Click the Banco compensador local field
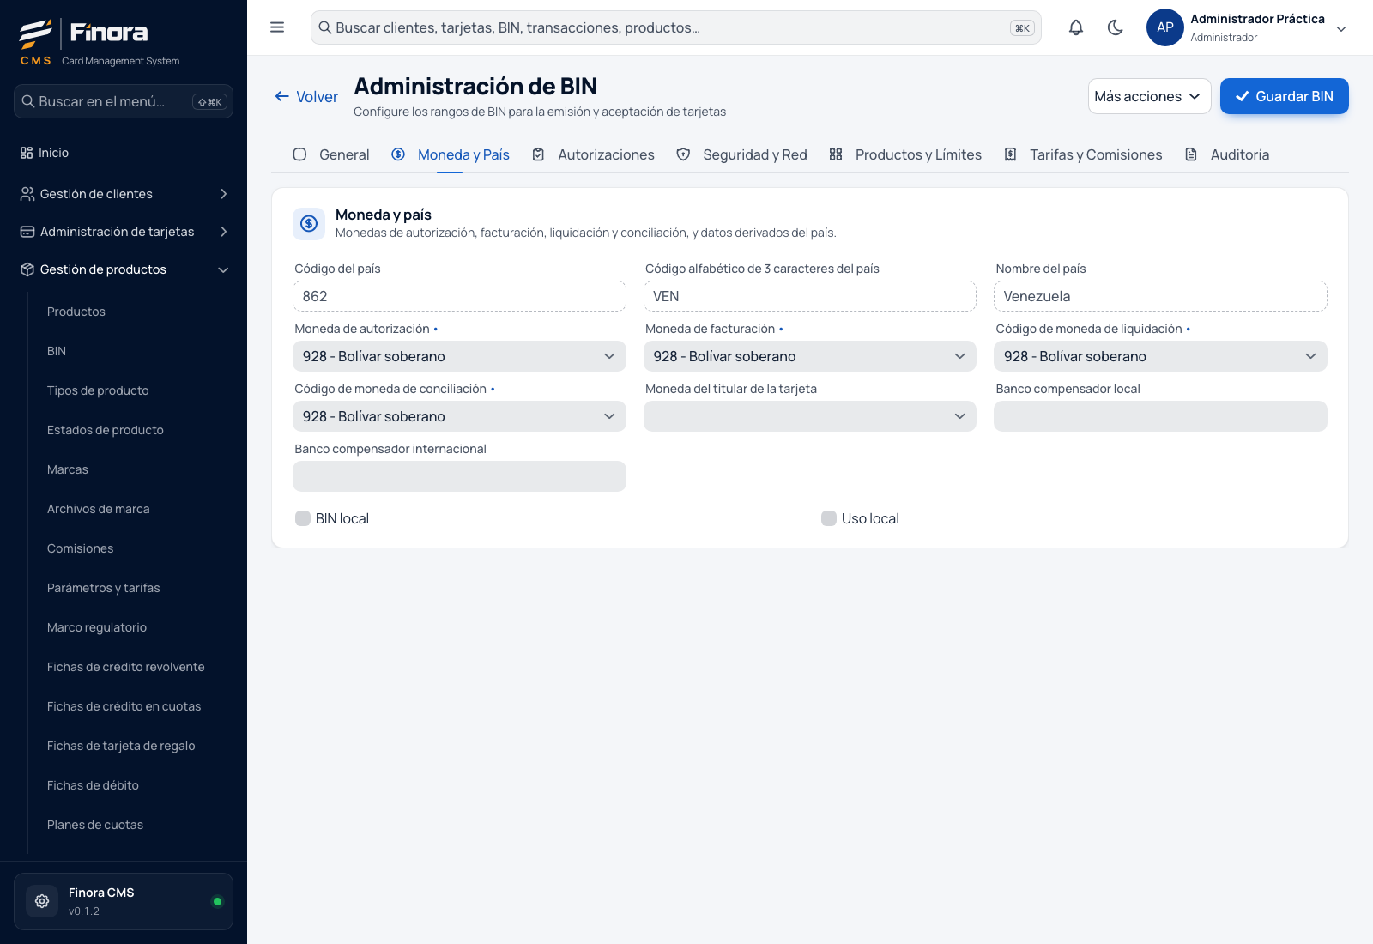Viewport: 1373px width, 944px height. [1160, 416]
